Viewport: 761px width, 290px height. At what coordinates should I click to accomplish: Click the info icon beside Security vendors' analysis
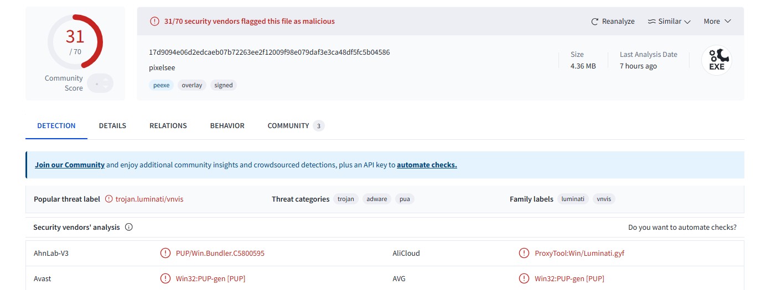(129, 227)
